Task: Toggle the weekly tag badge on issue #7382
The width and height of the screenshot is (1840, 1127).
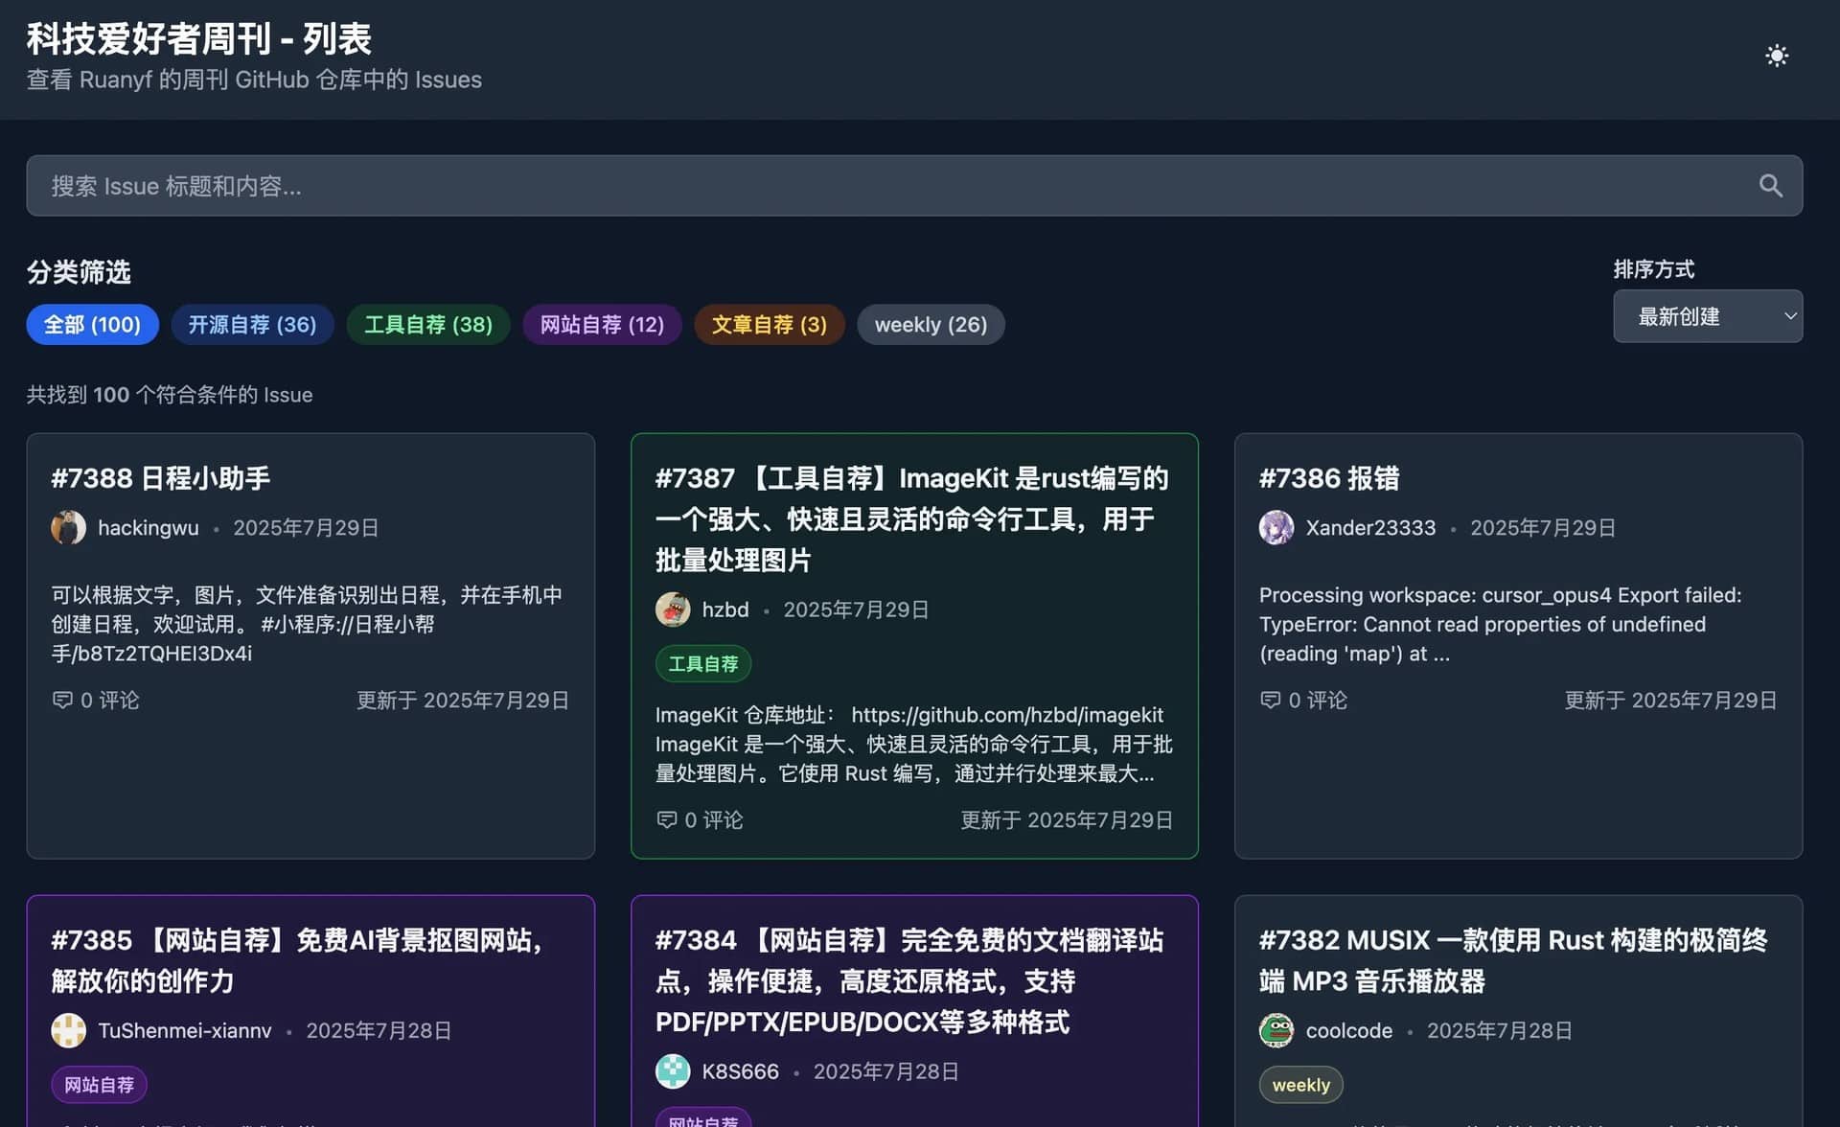Action: [1300, 1085]
